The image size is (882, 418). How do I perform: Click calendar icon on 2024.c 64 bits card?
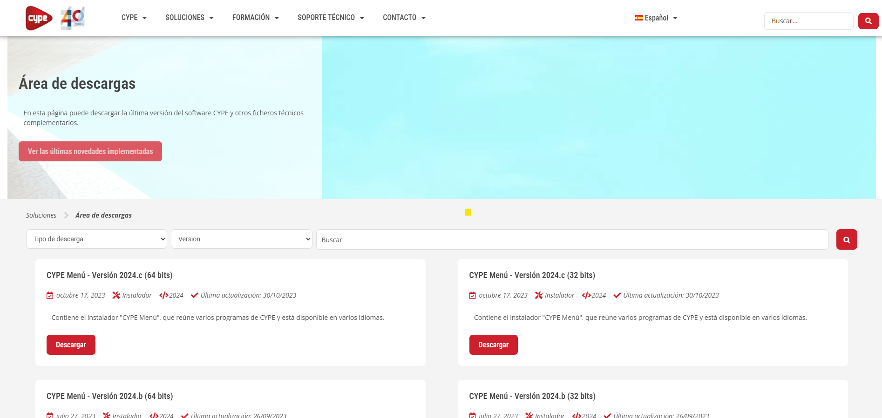(50, 295)
